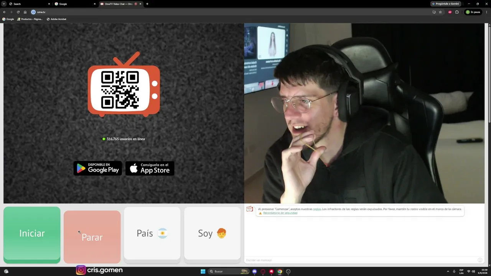The height and width of the screenshot is (276, 491).
Task: Open the Google bookmark
Action: tap(8, 19)
